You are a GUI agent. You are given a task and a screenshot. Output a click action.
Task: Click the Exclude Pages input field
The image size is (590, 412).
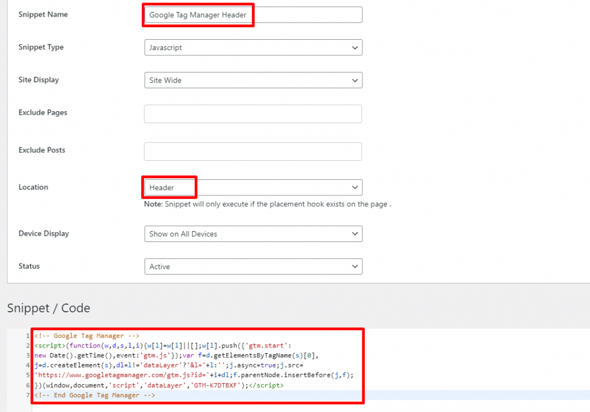(x=253, y=114)
